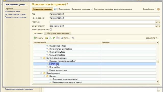Image resolution: width=163 pixels, height=92 pixels.
Task: Click the Контакт folder icon
Action: [47, 76]
